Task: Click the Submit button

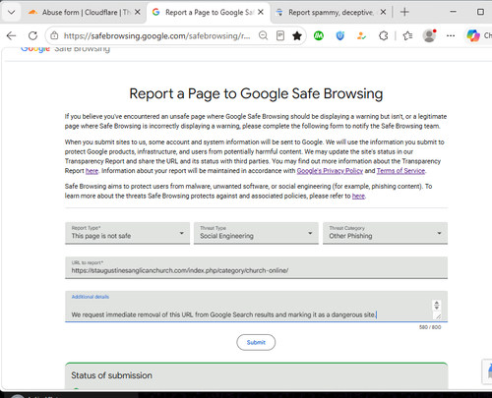Action: coord(256,342)
